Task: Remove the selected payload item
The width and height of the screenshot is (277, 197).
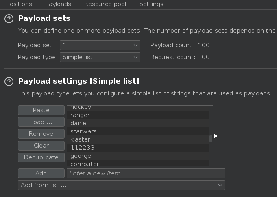Action: [41, 134]
